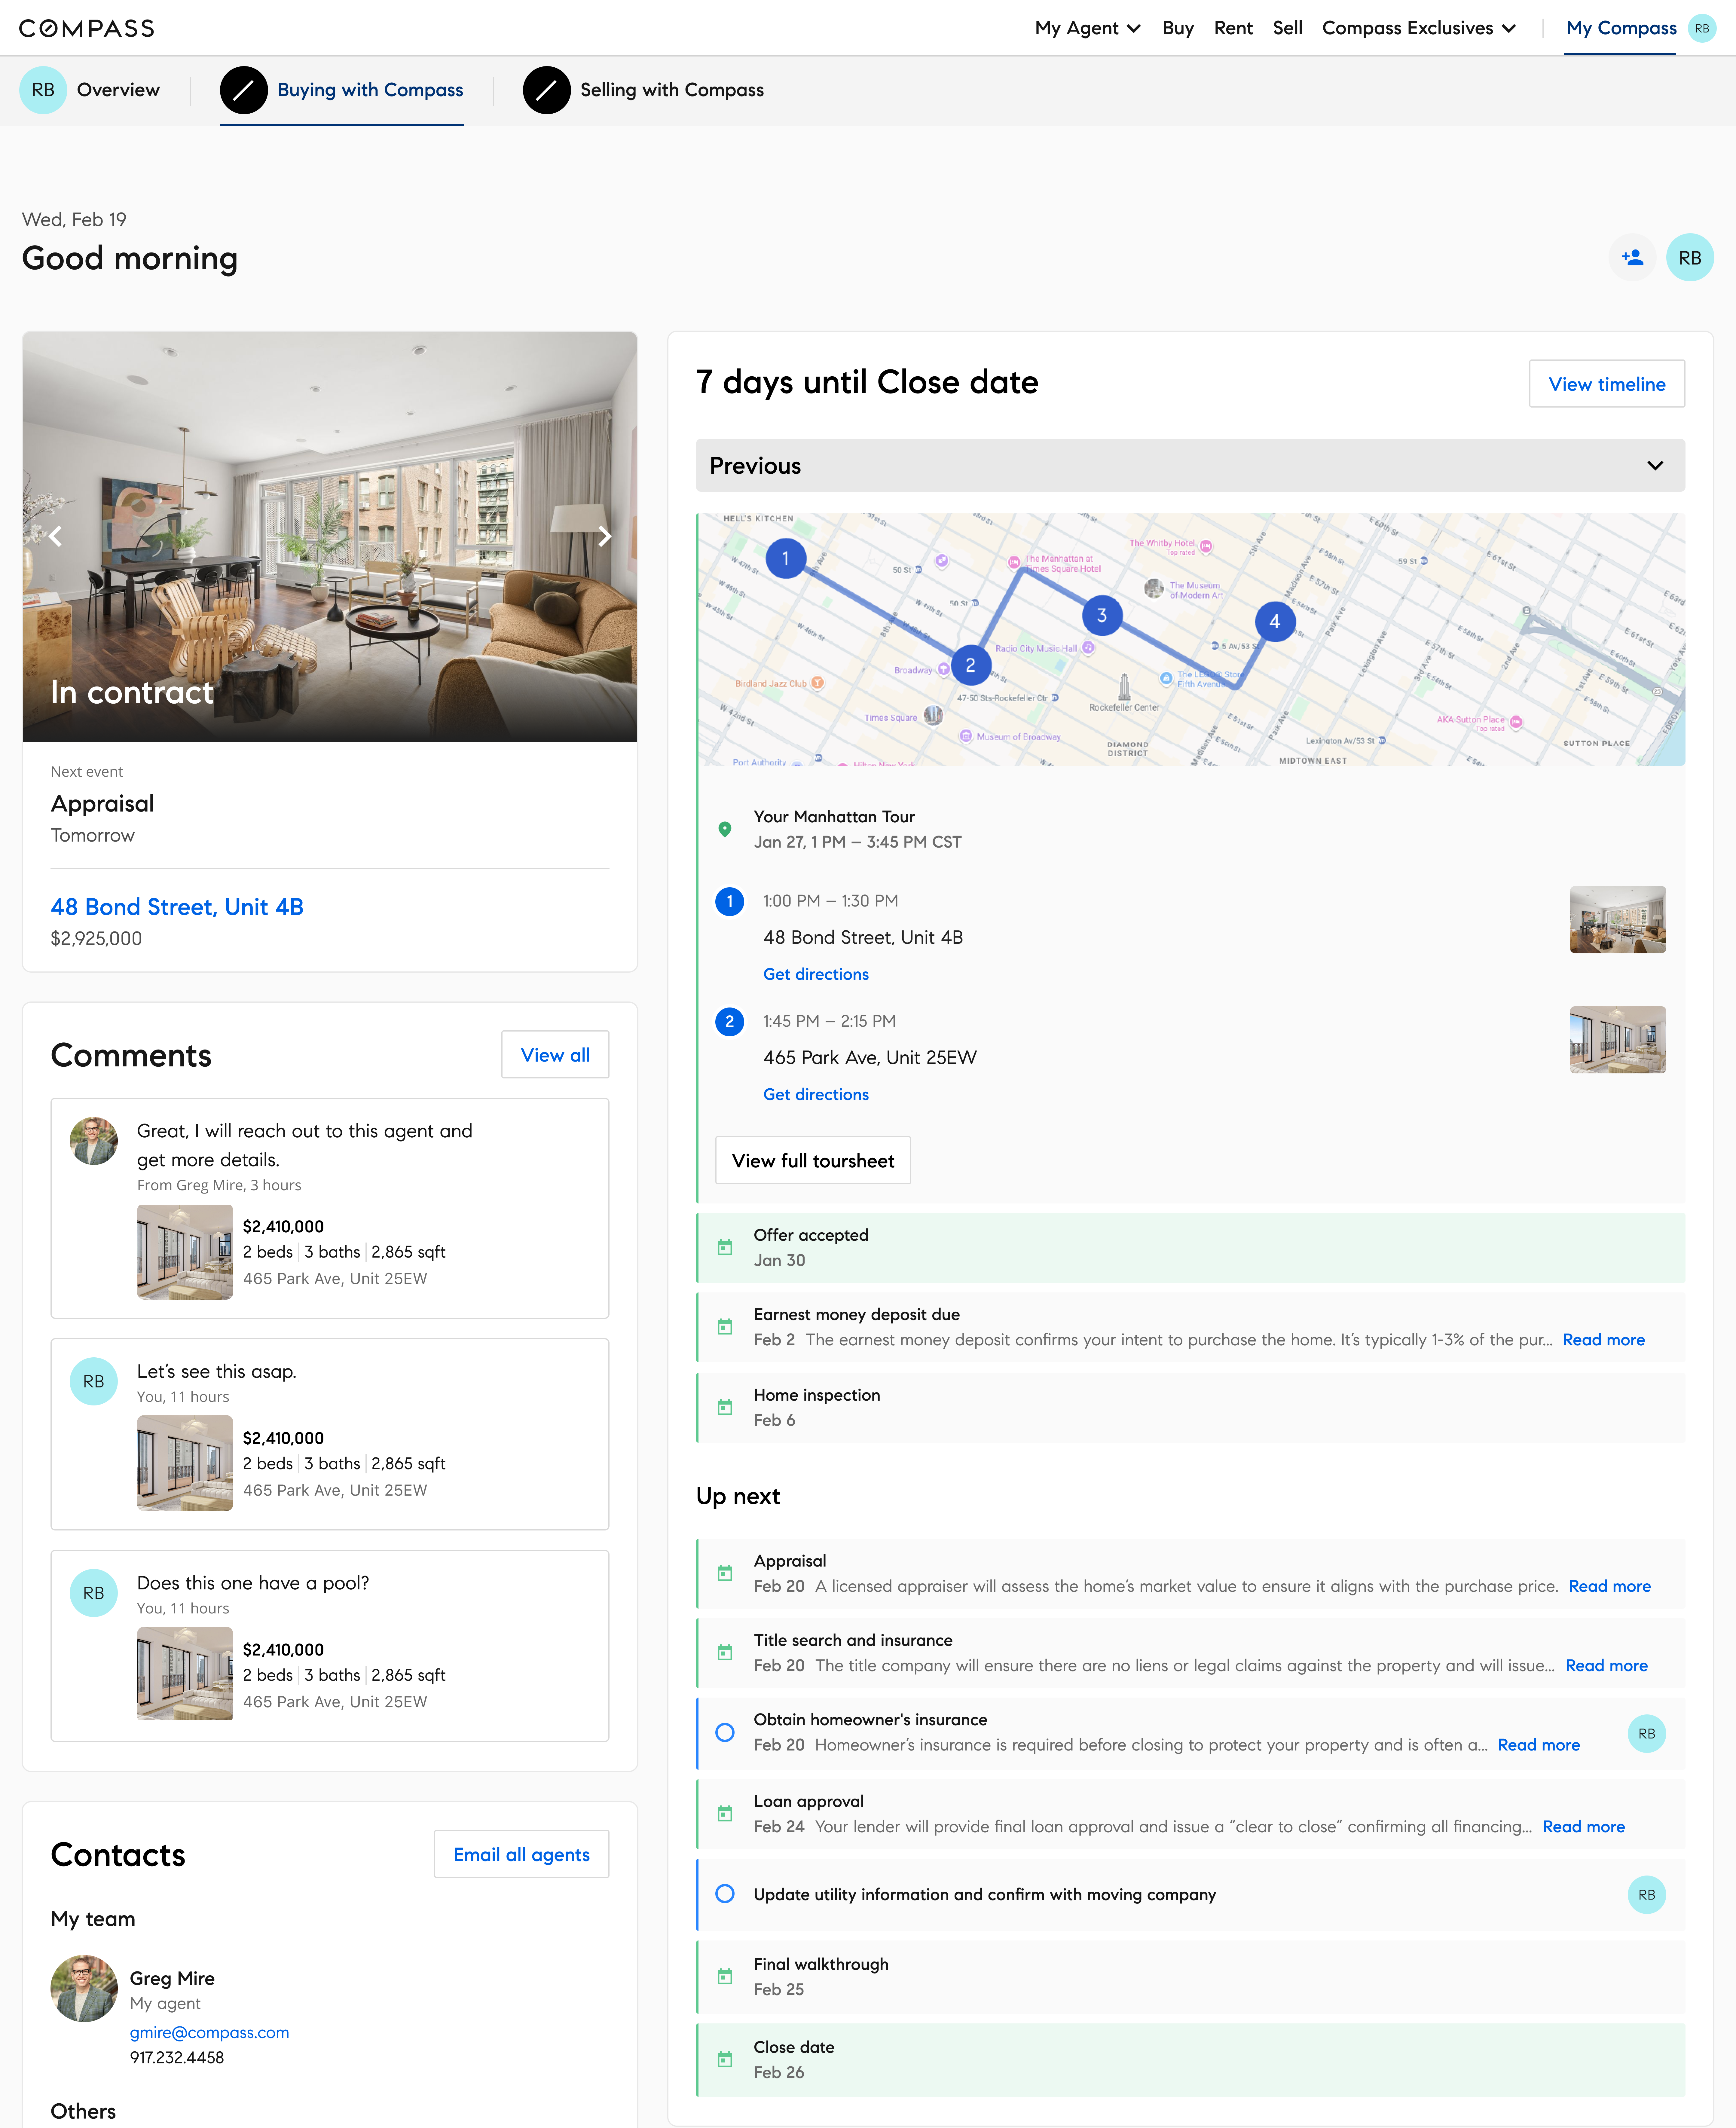Open Compass Exclusives dropdown

(x=1418, y=28)
